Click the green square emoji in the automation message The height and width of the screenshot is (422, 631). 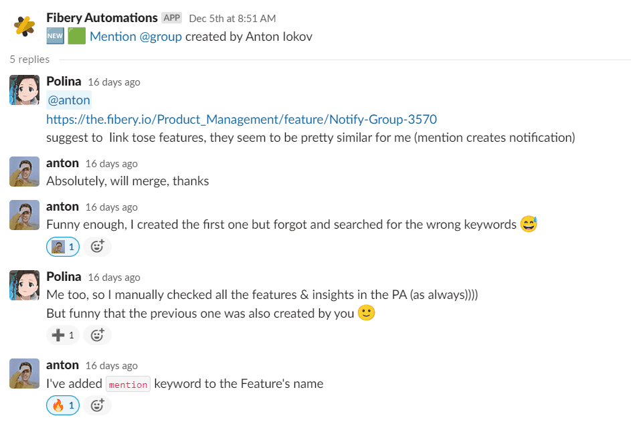click(x=77, y=36)
